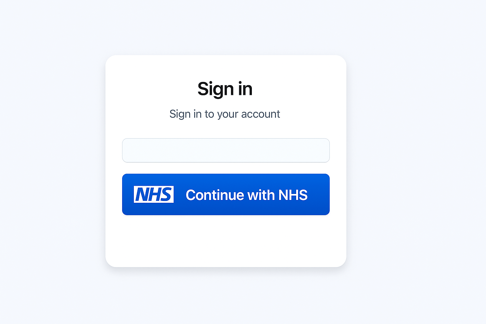The height and width of the screenshot is (324, 486).
Task: Click the word "account" in the subtitle
Action: point(260,114)
